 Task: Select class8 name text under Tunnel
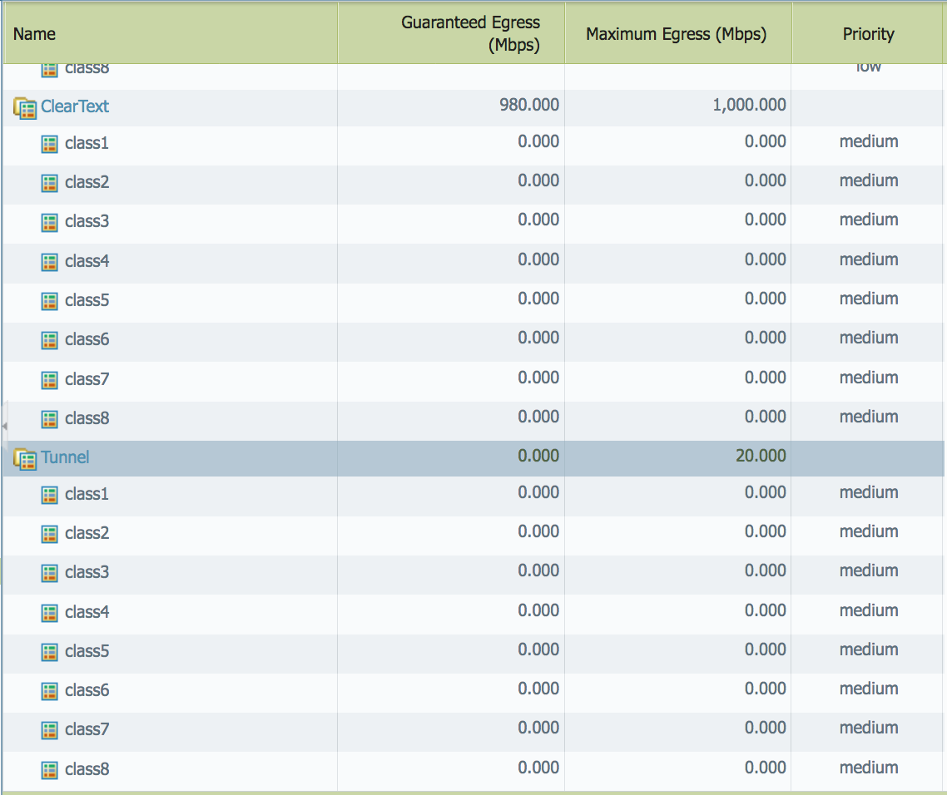click(87, 769)
